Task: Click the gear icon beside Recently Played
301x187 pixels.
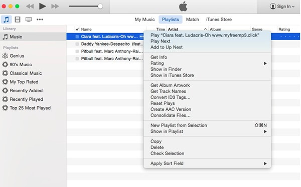Action: tap(5, 99)
